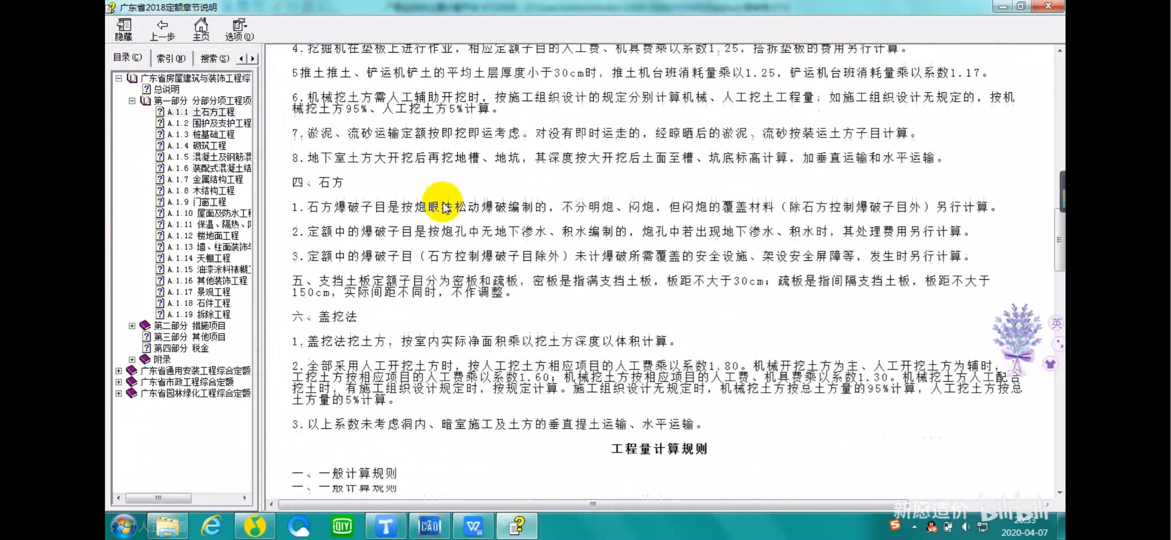This screenshot has height=540, width=1171.
Task: Open the 总说明 topic
Action: pyautogui.click(x=166, y=89)
